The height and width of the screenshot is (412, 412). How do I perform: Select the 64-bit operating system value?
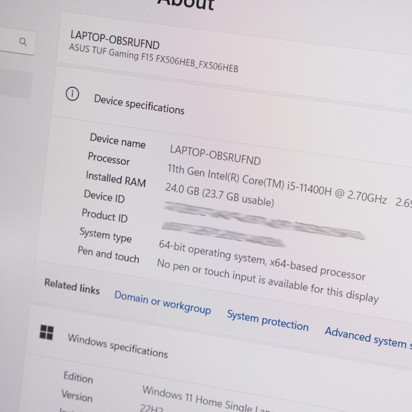tap(262, 260)
